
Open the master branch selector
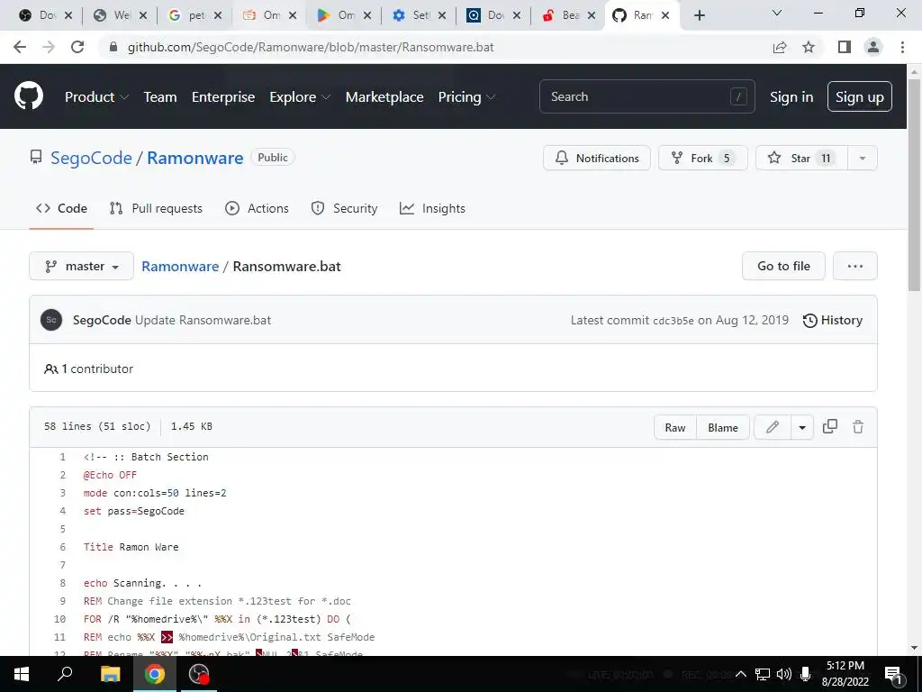82,266
